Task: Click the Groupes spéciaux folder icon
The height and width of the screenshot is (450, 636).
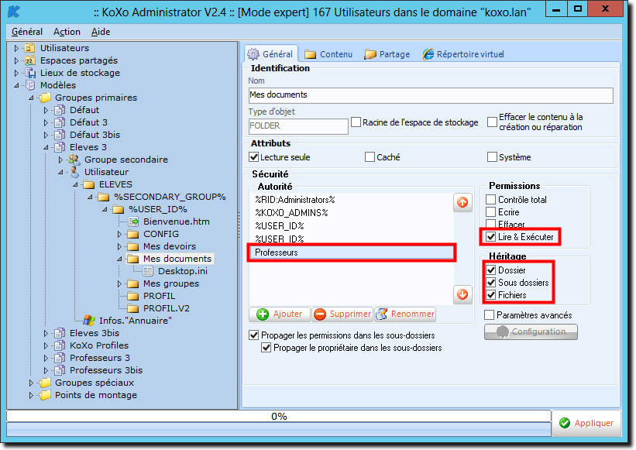Action: click(x=45, y=383)
